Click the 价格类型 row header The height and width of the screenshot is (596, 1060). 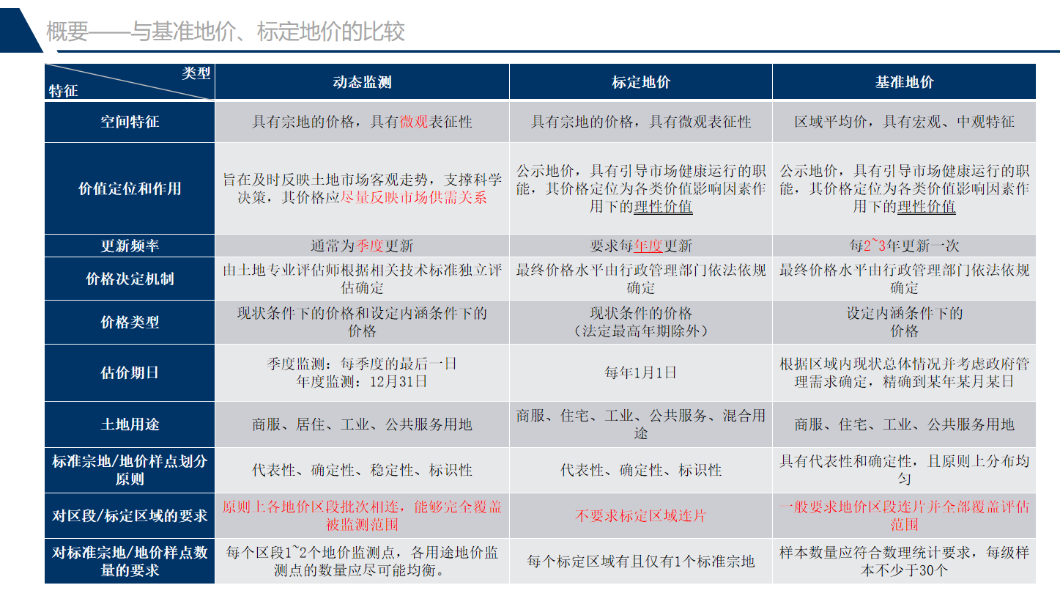[130, 322]
